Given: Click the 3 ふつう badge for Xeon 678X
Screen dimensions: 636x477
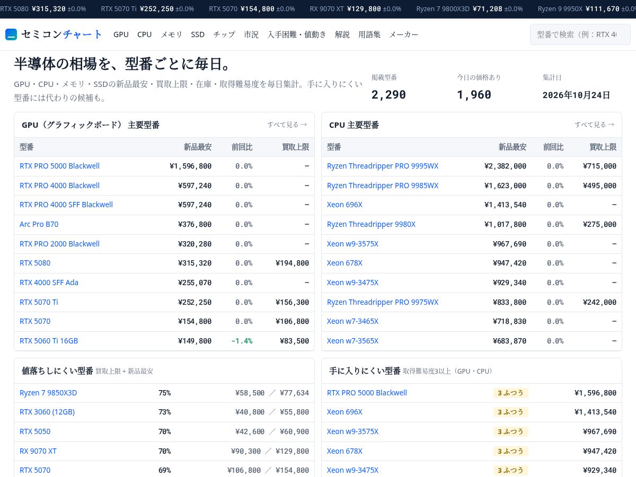Looking at the screenshot, I should 511,451.
